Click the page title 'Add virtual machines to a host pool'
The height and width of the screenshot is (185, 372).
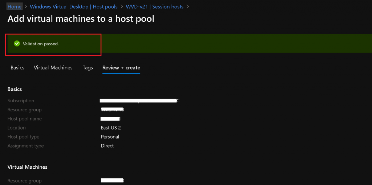[x=81, y=19]
